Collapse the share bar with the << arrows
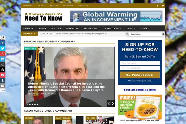 pos(3,90)
